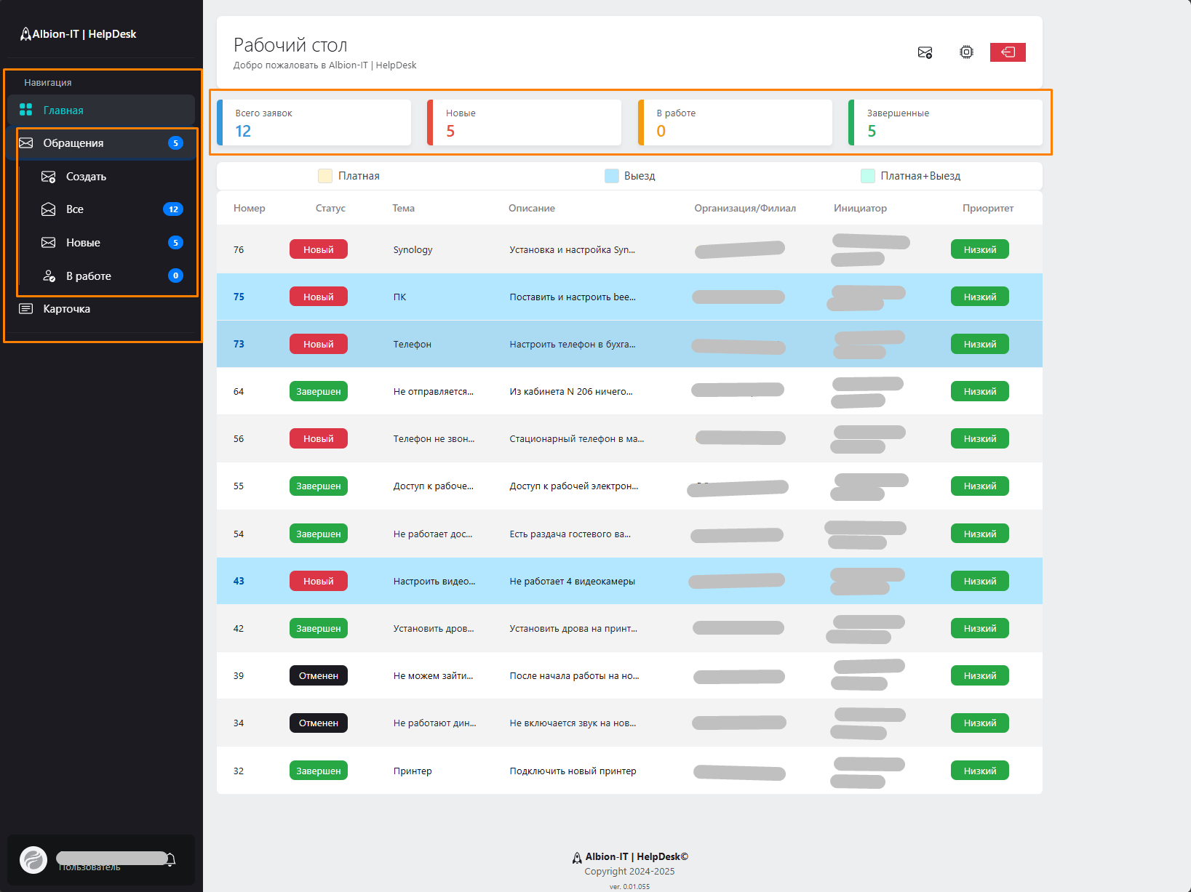Open Новые tickets in sidebar
The height and width of the screenshot is (892, 1191).
tap(83, 243)
